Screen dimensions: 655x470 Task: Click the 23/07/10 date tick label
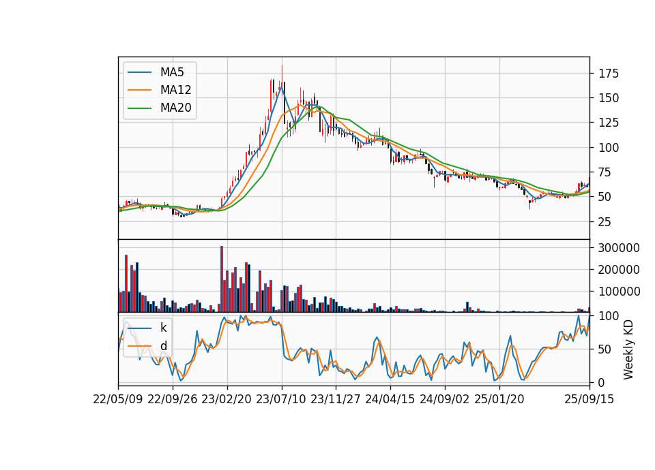tap(281, 399)
